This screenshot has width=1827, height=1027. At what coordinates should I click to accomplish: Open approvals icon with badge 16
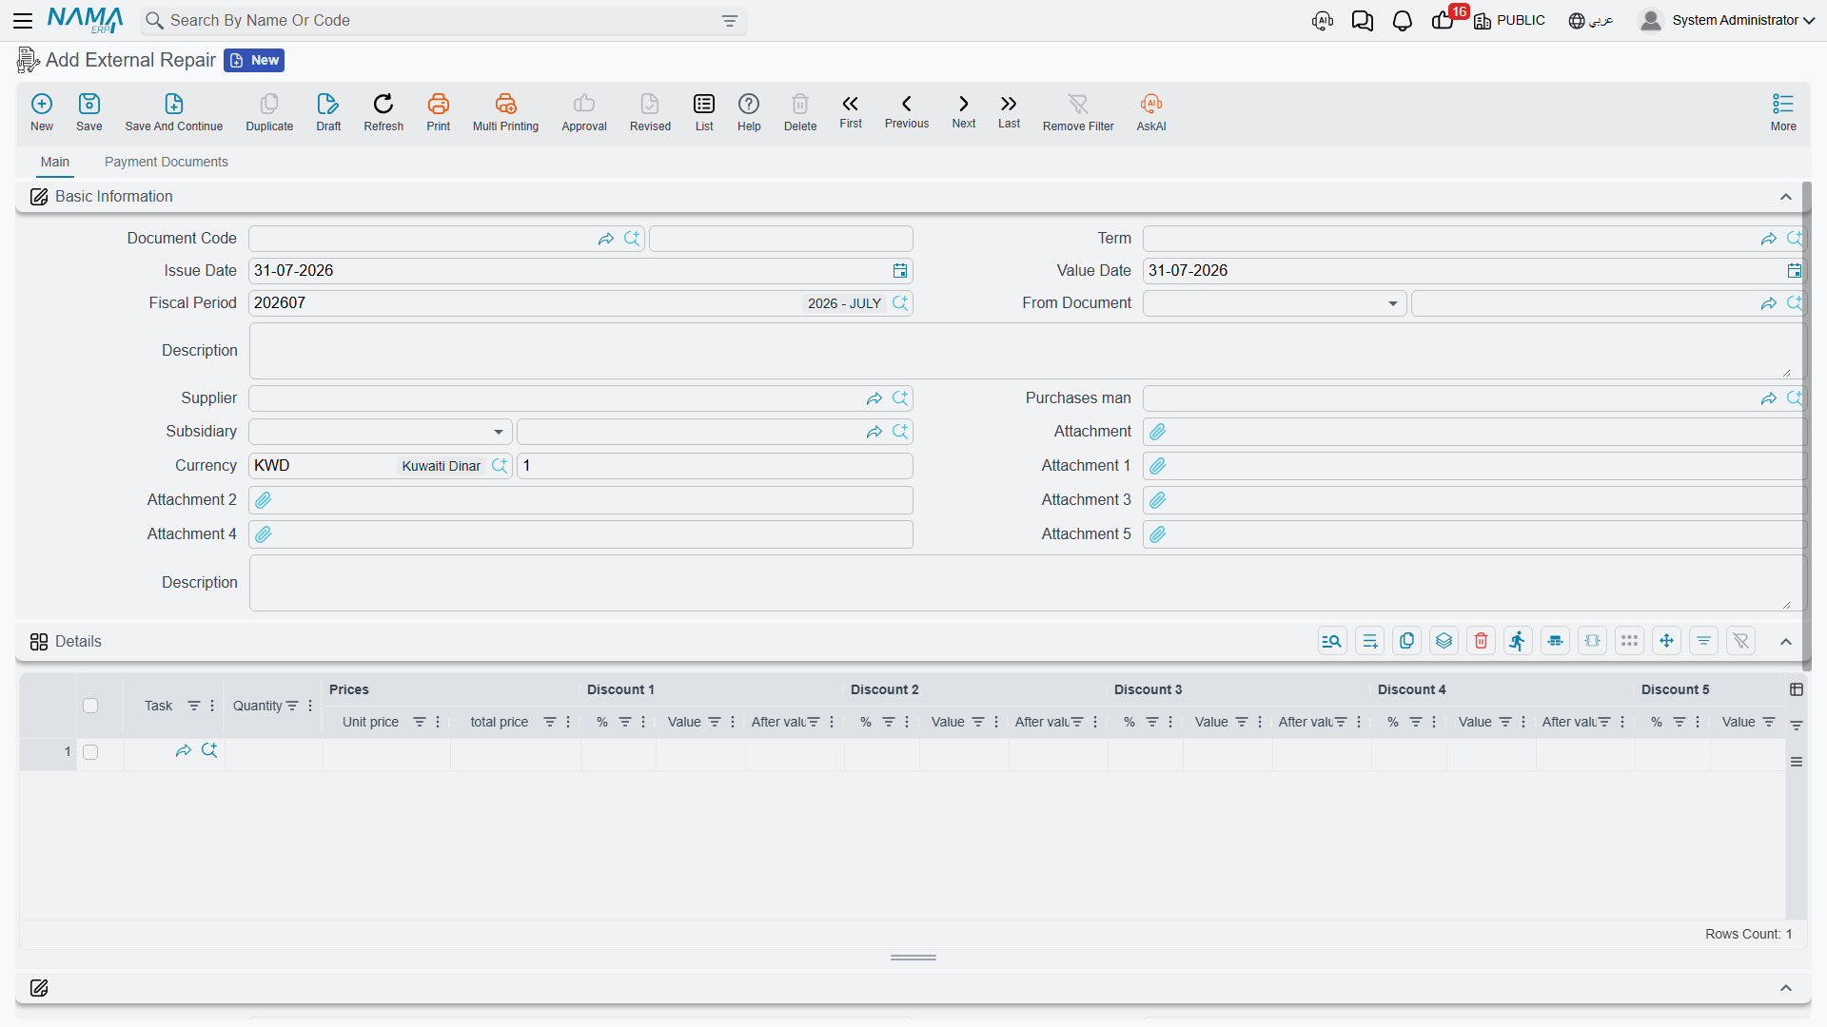pos(1444,20)
